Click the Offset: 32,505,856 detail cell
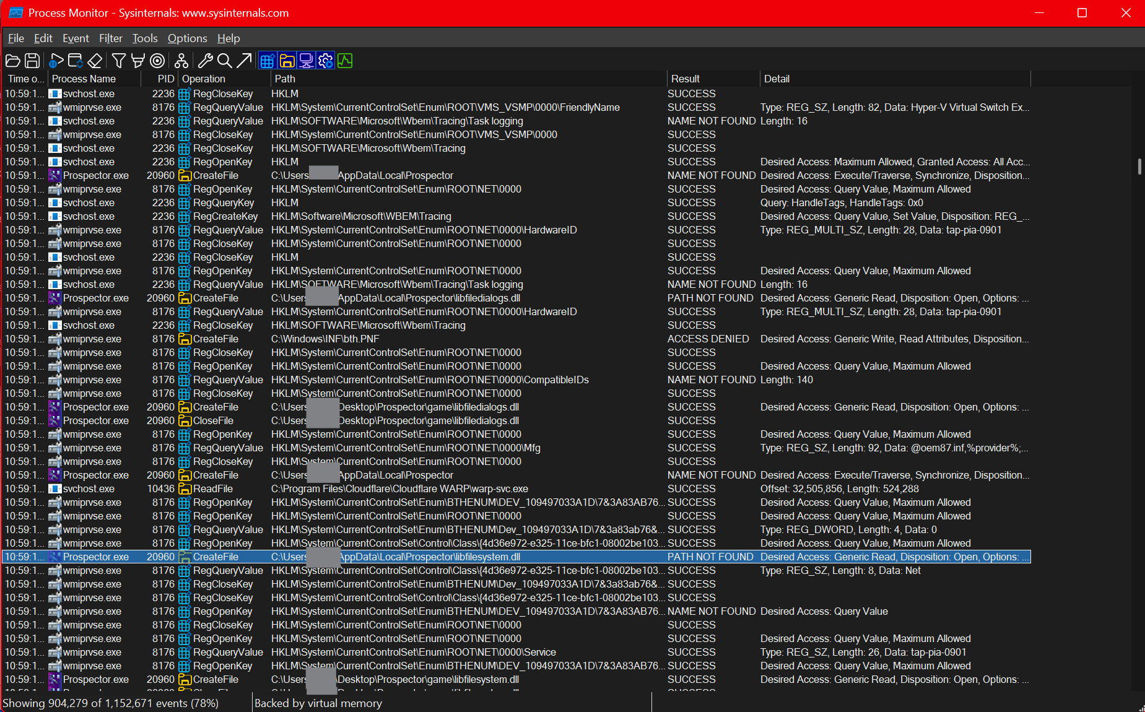 pos(840,488)
